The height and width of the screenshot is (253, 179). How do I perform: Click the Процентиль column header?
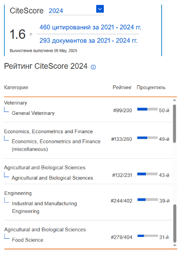(x=151, y=88)
